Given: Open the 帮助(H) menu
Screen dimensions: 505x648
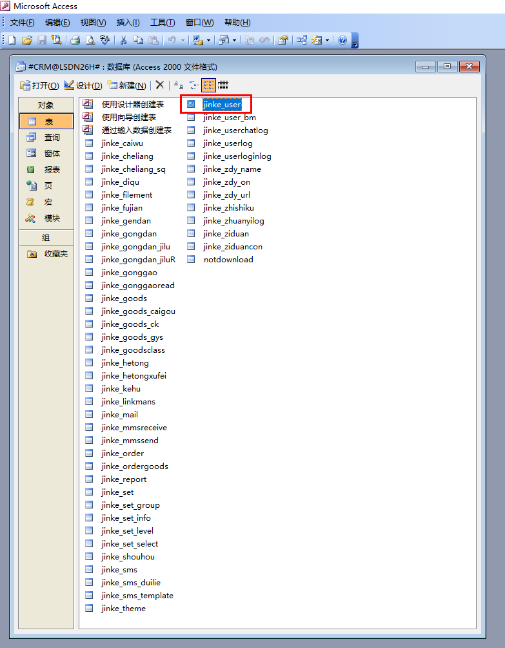Looking at the screenshot, I should tap(237, 23).
